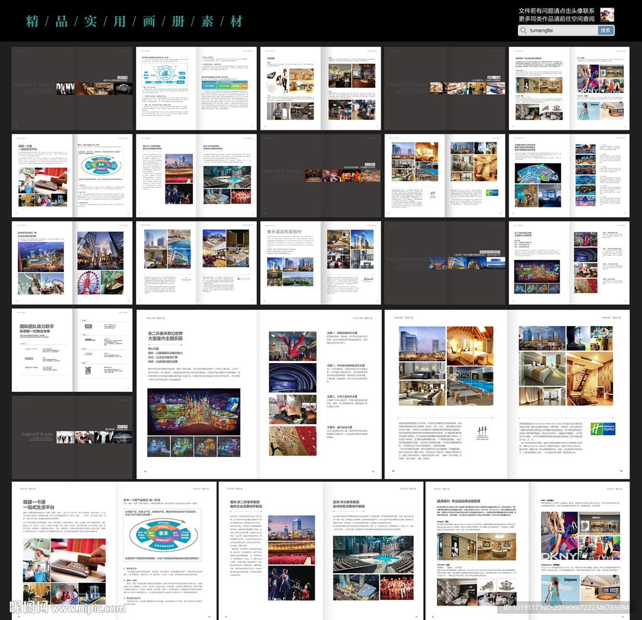The height and width of the screenshot is (620, 642).
Task: Click the oval 泰禾 diagram in large bottom-left spread
Action: pyautogui.click(x=164, y=534)
